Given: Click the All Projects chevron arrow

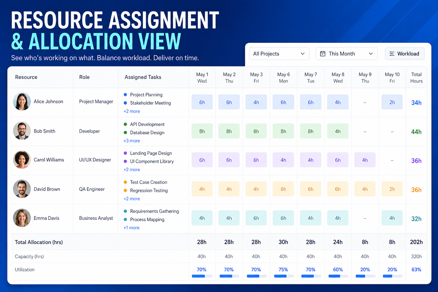Looking at the screenshot, I should [x=303, y=54].
